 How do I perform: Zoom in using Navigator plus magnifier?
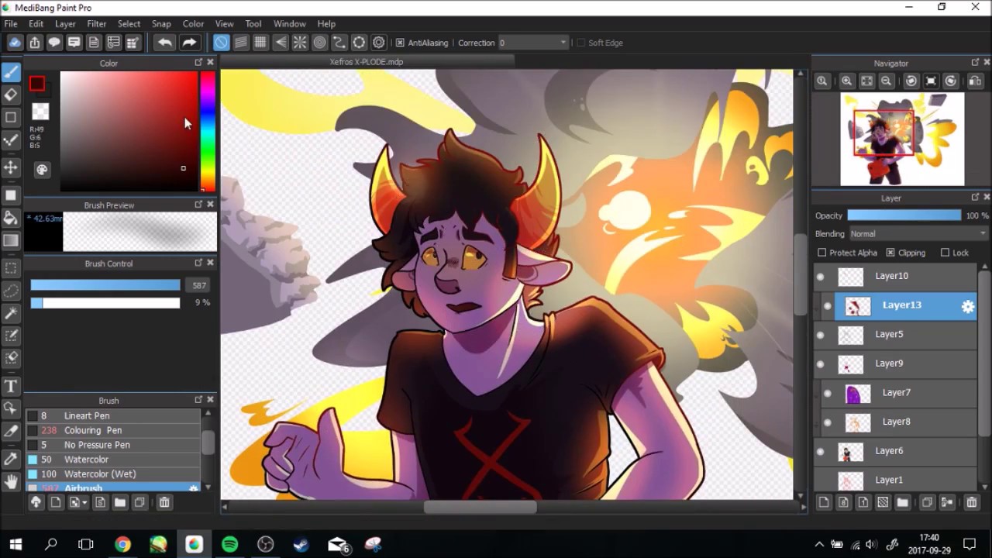click(847, 81)
